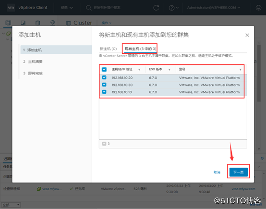The height and width of the screenshot is (209, 266).
Task: Click 取消 cancel button
Action: pos(217,172)
